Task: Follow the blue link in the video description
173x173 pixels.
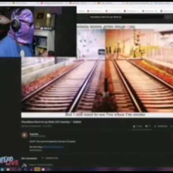Action: [53, 147]
